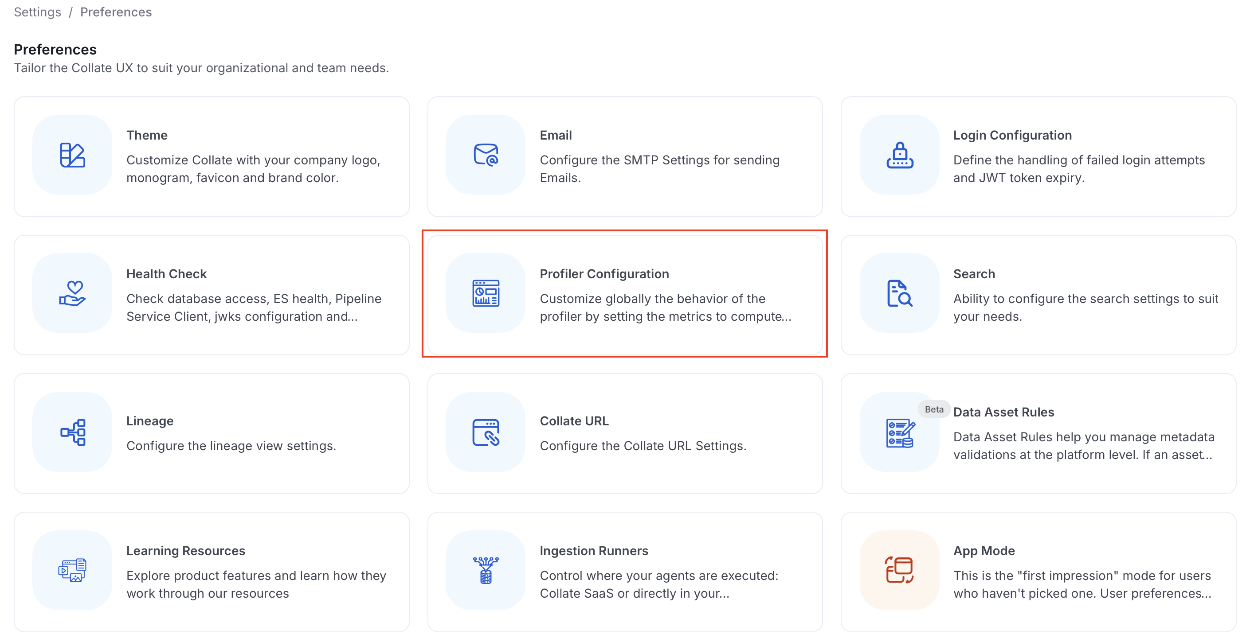
Task: Click the Ingestion Runners funnel icon
Action: 486,570
